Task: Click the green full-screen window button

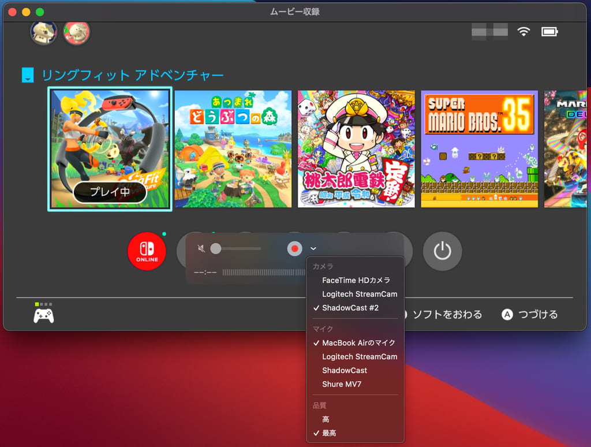Action: point(40,12)
